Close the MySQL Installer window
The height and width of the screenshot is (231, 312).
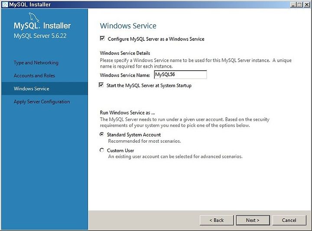307,5
